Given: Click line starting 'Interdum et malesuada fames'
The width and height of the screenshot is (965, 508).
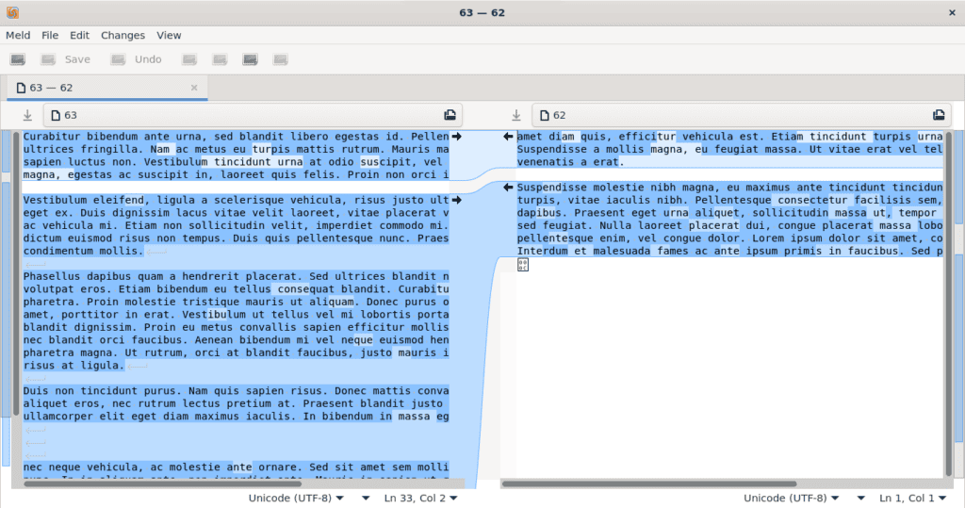Looking at the screenshot, I should click(x=730, y=252).
